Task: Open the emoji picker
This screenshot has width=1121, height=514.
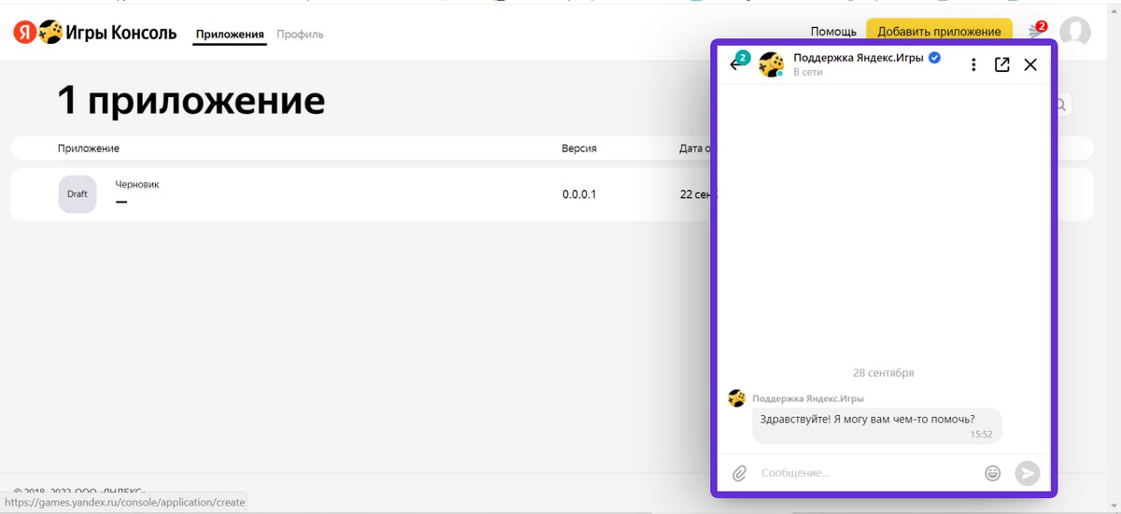Action: click(x=992, y=473)
